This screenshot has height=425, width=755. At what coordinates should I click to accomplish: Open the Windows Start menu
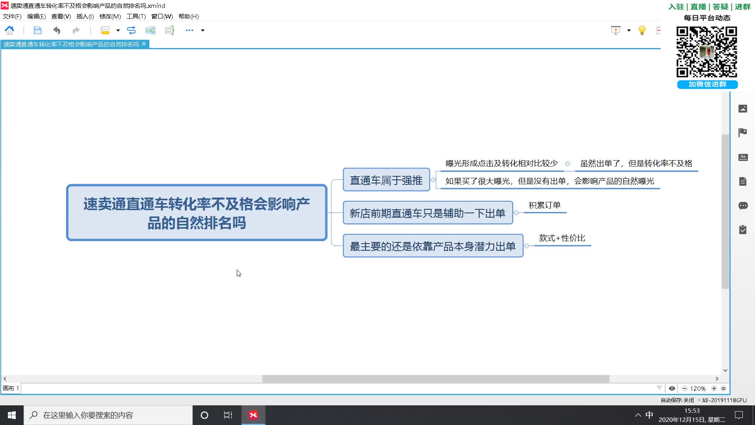(12, 415)
